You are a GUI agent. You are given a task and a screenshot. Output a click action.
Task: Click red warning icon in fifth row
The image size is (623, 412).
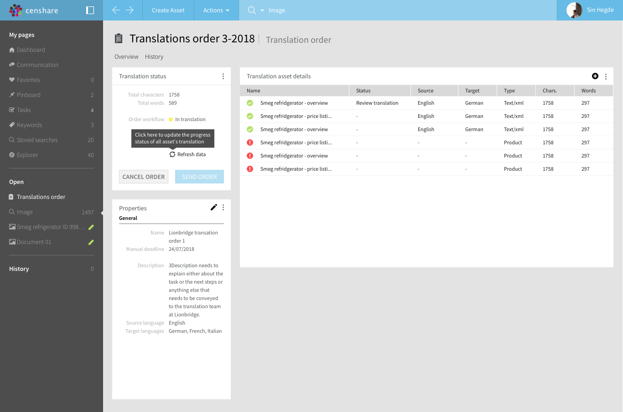click(250, 156)
